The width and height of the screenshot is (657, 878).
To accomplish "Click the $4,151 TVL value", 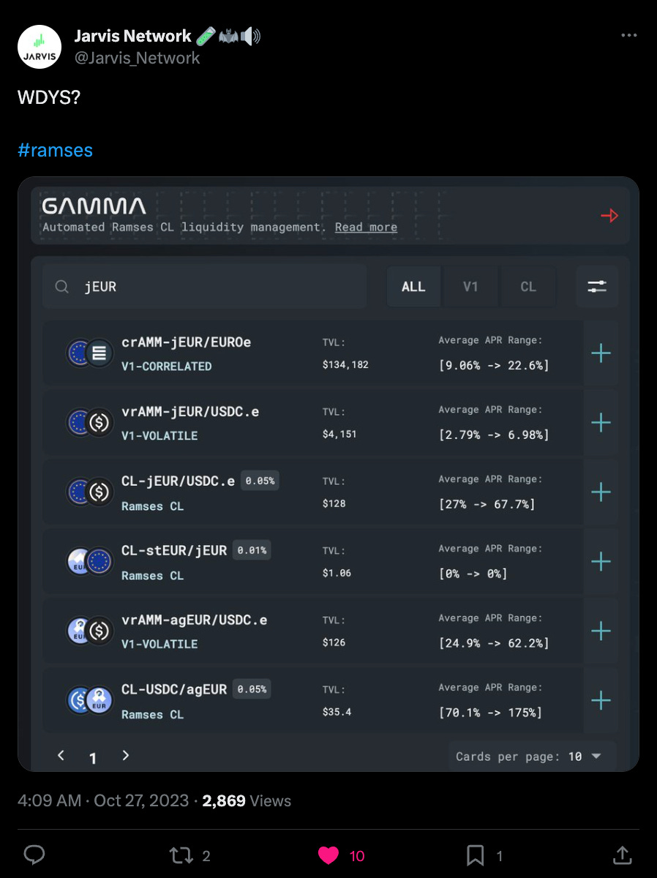I will (339, 434).
